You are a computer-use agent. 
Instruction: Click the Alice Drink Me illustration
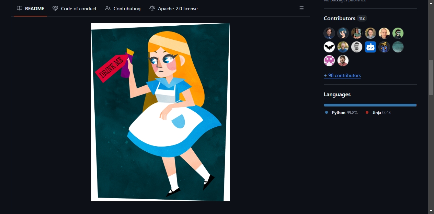point(160,112)
